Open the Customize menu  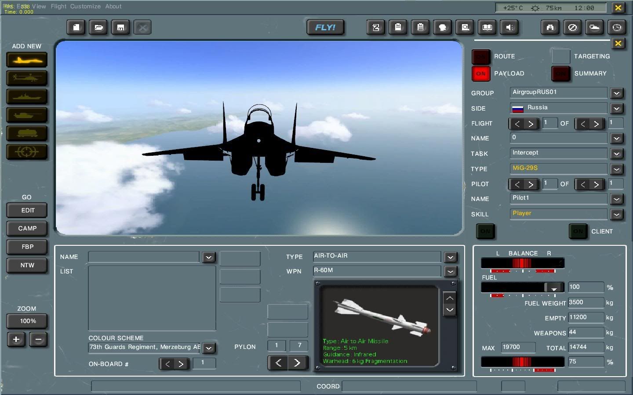(x=85, y=7)
